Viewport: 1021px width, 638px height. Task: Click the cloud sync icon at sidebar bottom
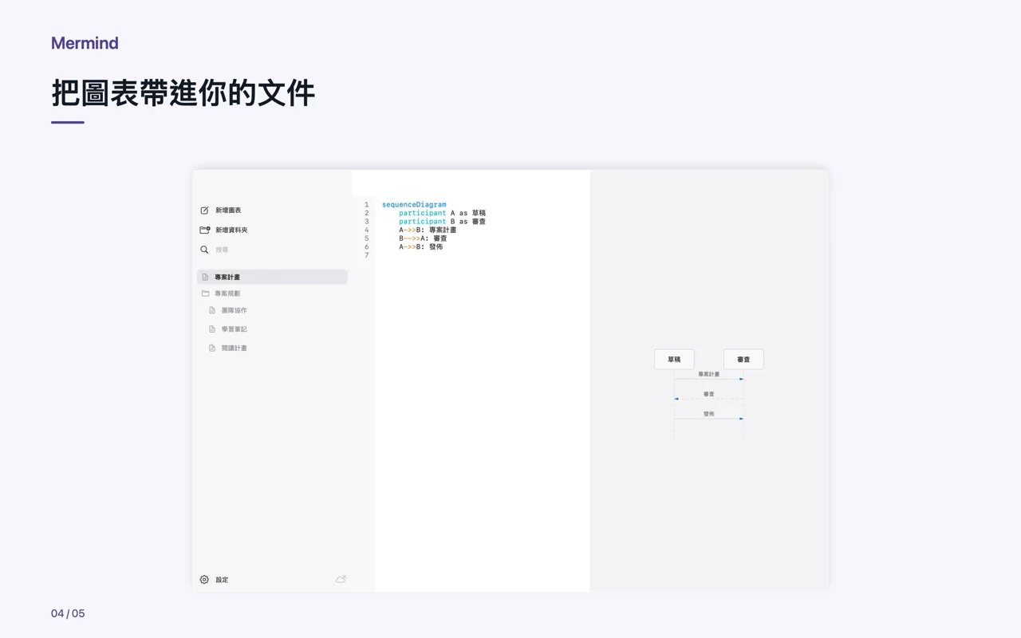point(341,579)
